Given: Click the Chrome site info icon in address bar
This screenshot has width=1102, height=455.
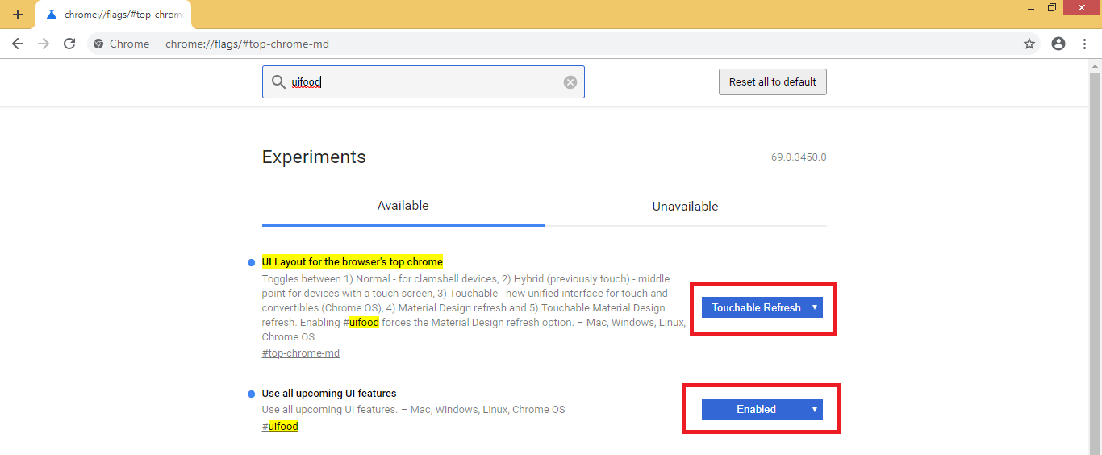Looking at the screenshot, I should [x=98, y=44].
